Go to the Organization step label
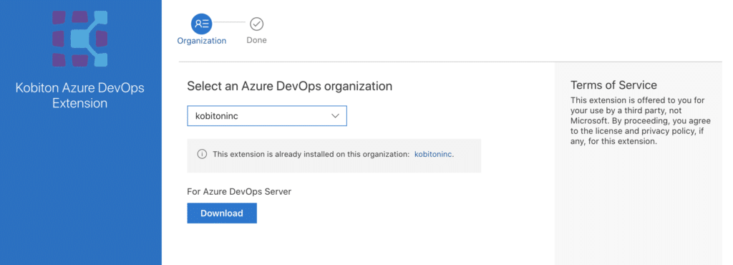This screenshot has width=733, height=265. 201,41
